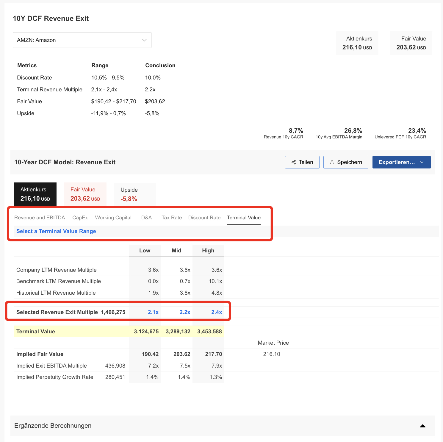Switch to the CapEx tab
This screenshot has width=443, height=442.
(80, 218)
